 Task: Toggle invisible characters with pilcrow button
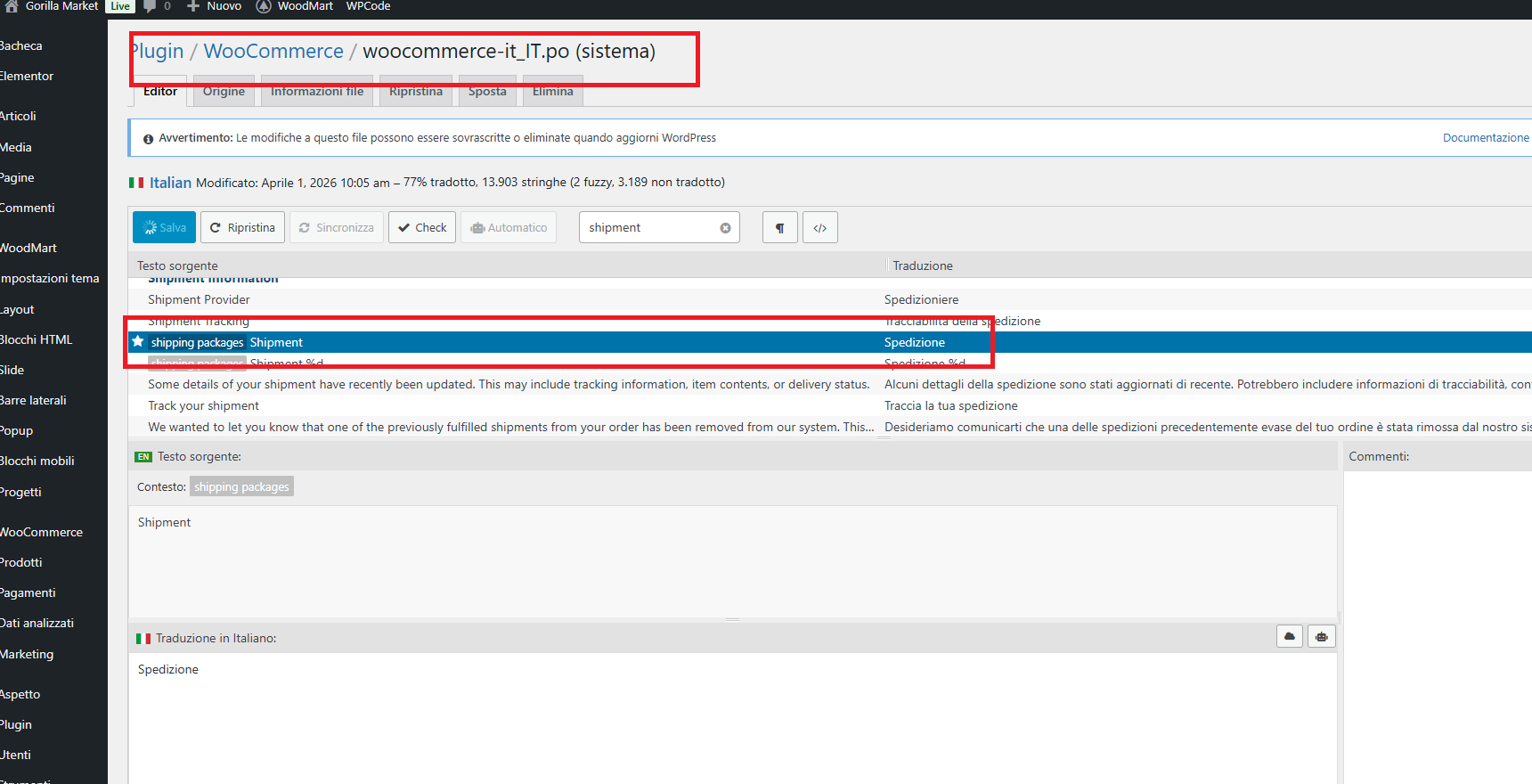pos(780,227)
